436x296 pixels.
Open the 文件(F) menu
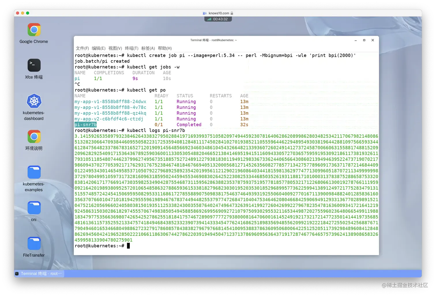click(82, 48)
